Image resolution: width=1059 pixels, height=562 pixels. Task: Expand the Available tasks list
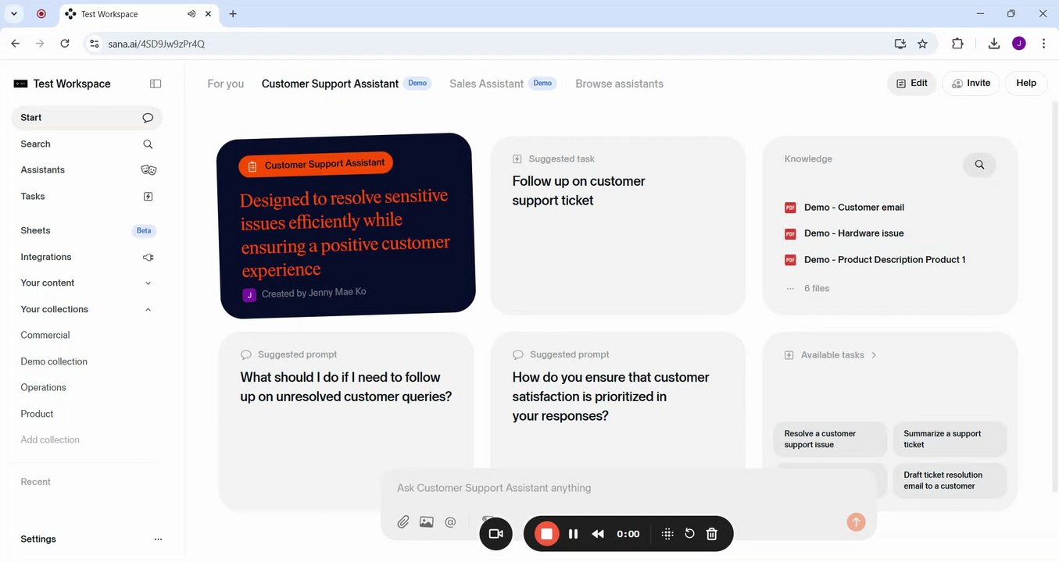point(874,355)
